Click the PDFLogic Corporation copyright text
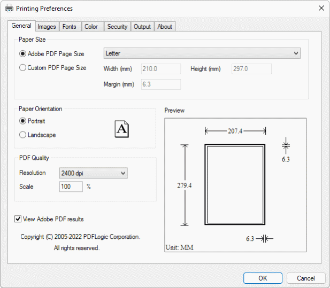Screen dimensions: 330x288 80,237
